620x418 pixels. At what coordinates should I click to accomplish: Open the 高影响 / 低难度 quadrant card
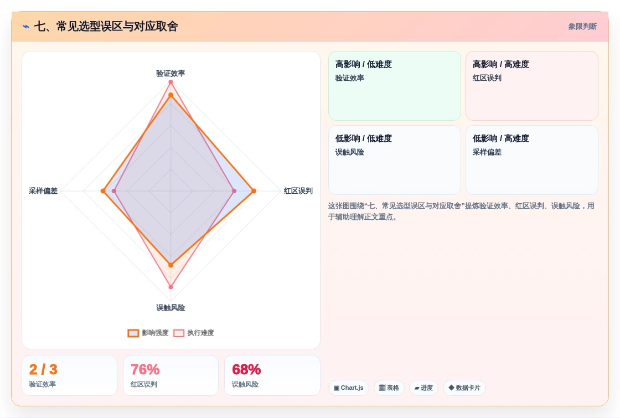tap(395, 86)
